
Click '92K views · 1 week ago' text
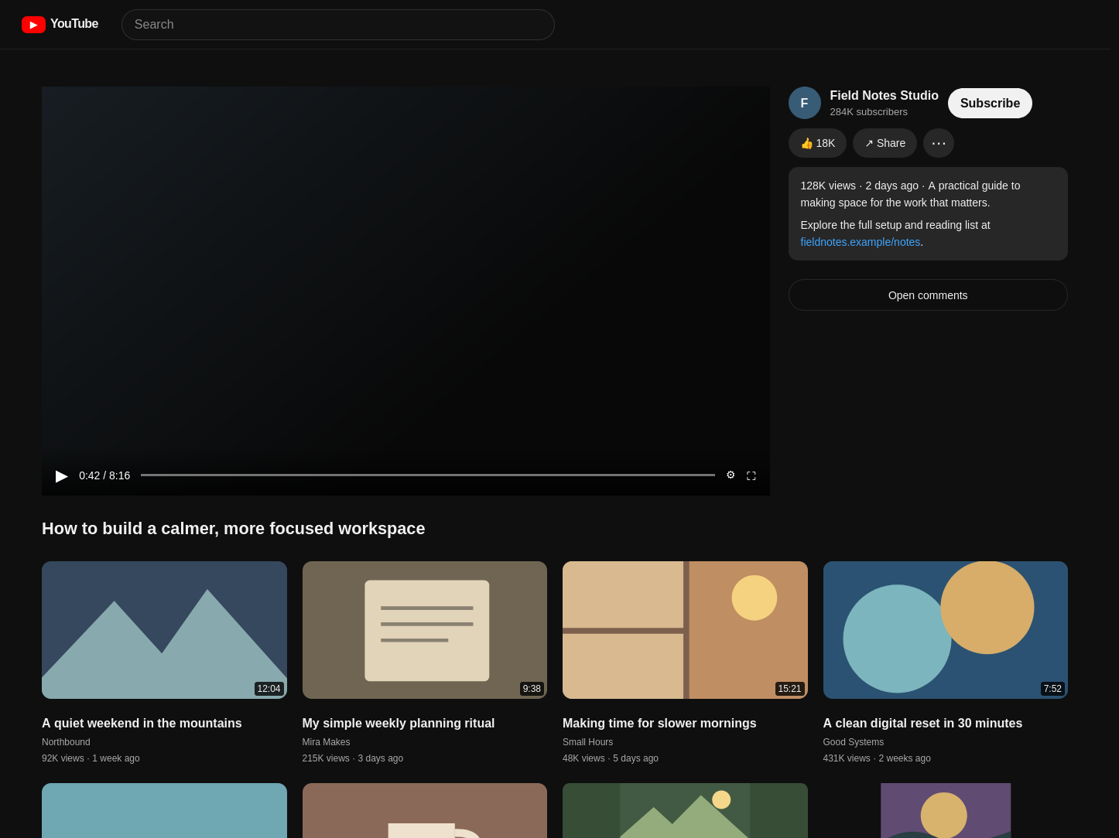pos(91,758)
